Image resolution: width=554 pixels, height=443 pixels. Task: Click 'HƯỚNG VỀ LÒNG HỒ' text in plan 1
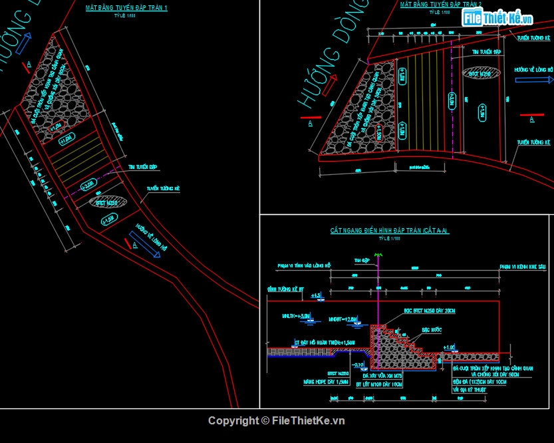pos(151,237)
